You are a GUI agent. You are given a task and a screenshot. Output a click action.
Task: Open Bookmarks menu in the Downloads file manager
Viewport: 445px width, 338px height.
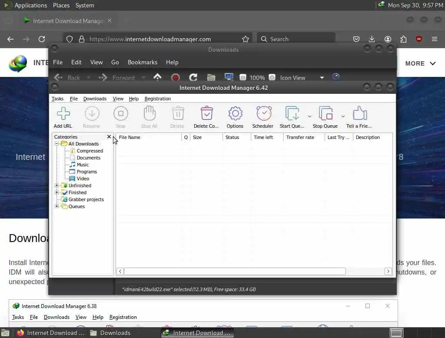(143, 63)
